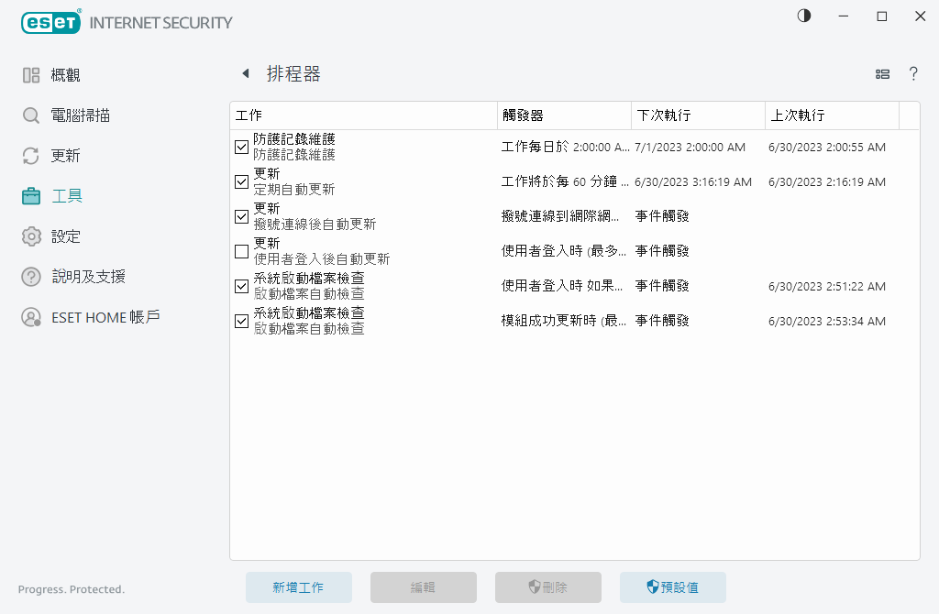This screenshot has width=939, height=614.
Task: Disable the 防護記錄維護 scheduled task
Action: tap(241, 147)
